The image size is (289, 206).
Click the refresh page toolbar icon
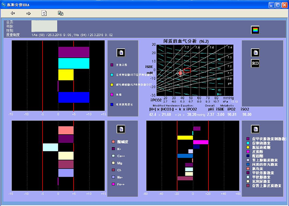(x=44, y=13)
